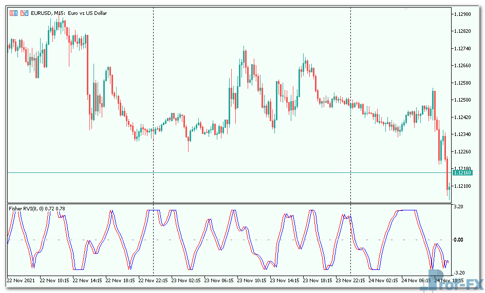485x293 pixels.
Task: Click the 1.12260 price axis label
Action: tap(463, 151)
